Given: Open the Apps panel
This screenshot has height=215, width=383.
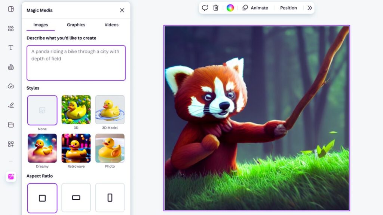Looking at the screenshot, I should (10, 144).
